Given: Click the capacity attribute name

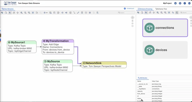Looking at the screenshot, I should (140, 91).
